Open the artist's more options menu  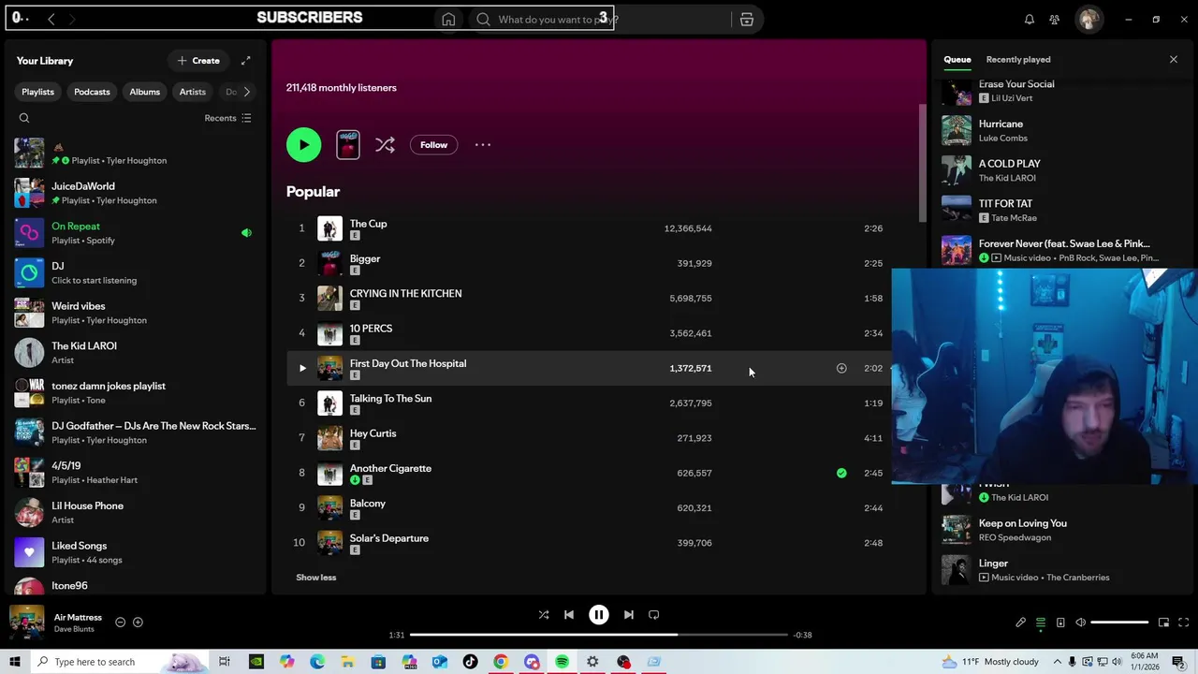click(483, 145)
